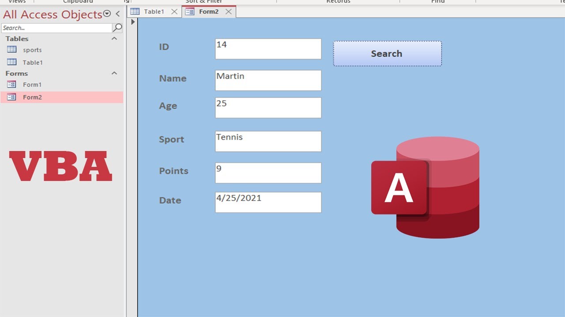Click the All Access Objects title

(x=53, y=15)
